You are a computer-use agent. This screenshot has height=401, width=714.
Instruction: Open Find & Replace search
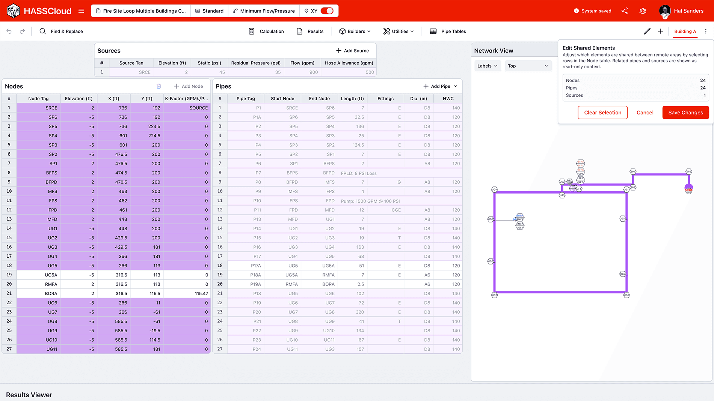(x=61, y=31)
